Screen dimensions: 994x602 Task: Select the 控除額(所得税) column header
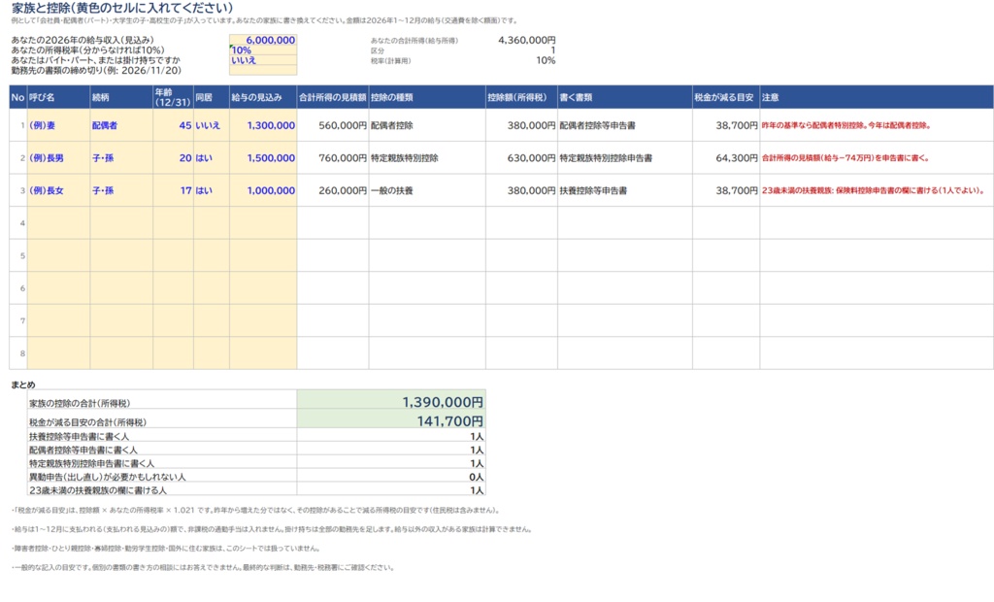521,97
